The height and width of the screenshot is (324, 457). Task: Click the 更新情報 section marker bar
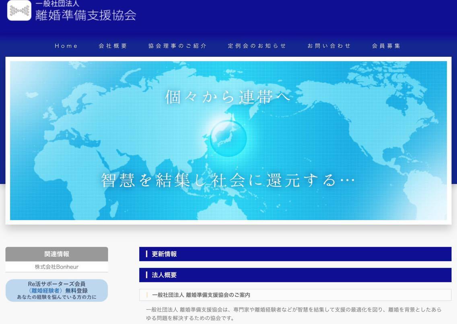click(296, 254)
